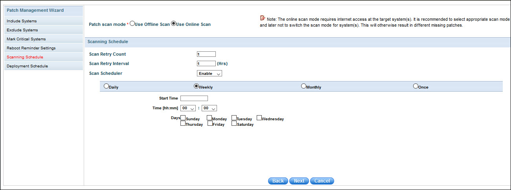Click the Scan Retry Count field
511x190 pixels.
(206, 54)
